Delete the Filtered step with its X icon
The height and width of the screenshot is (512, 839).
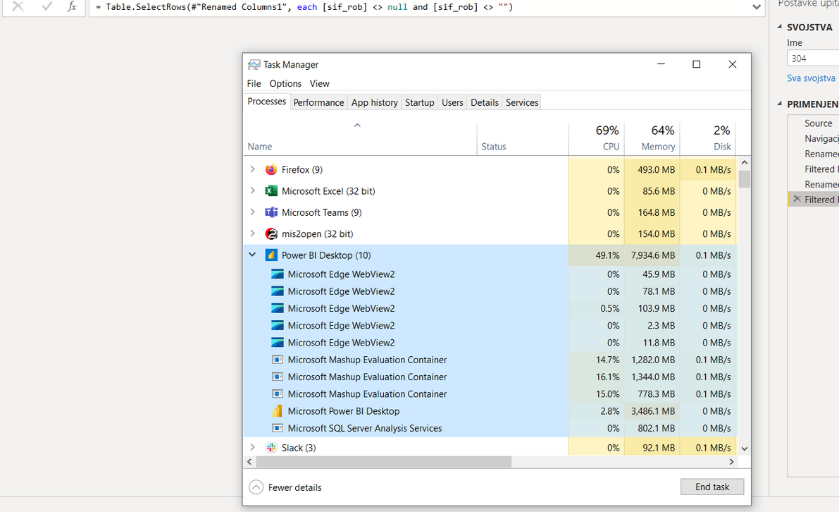click(x=797, y=200)
